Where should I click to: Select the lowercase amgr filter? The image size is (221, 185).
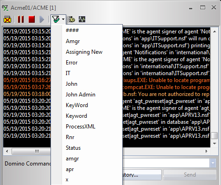point(72,159)
